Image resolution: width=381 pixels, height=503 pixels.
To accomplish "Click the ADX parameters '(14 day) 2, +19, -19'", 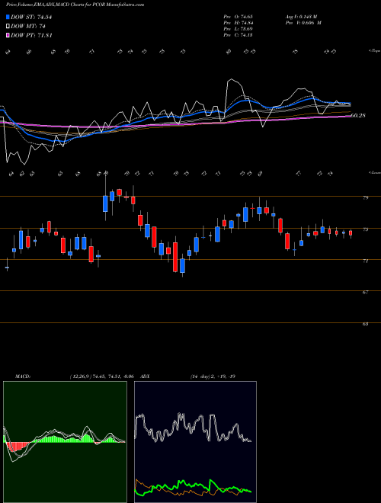I will click(213, 376).
